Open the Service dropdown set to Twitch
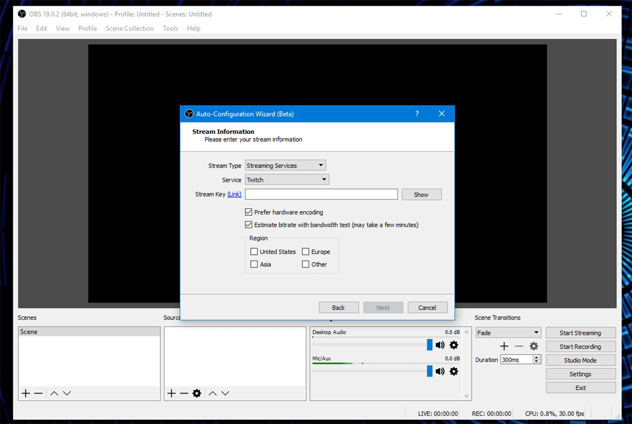Image resolution: width=632 pixels, height=424 pixels. pos(287,180)
